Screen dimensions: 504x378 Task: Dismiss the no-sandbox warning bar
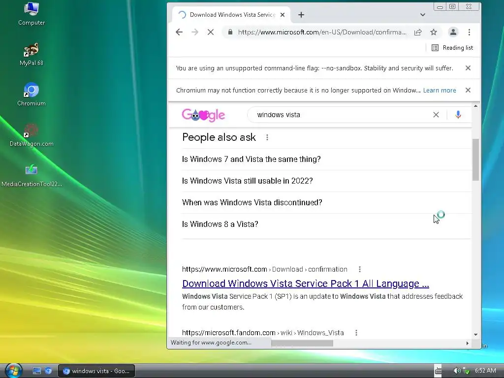(x=468, y=68)
